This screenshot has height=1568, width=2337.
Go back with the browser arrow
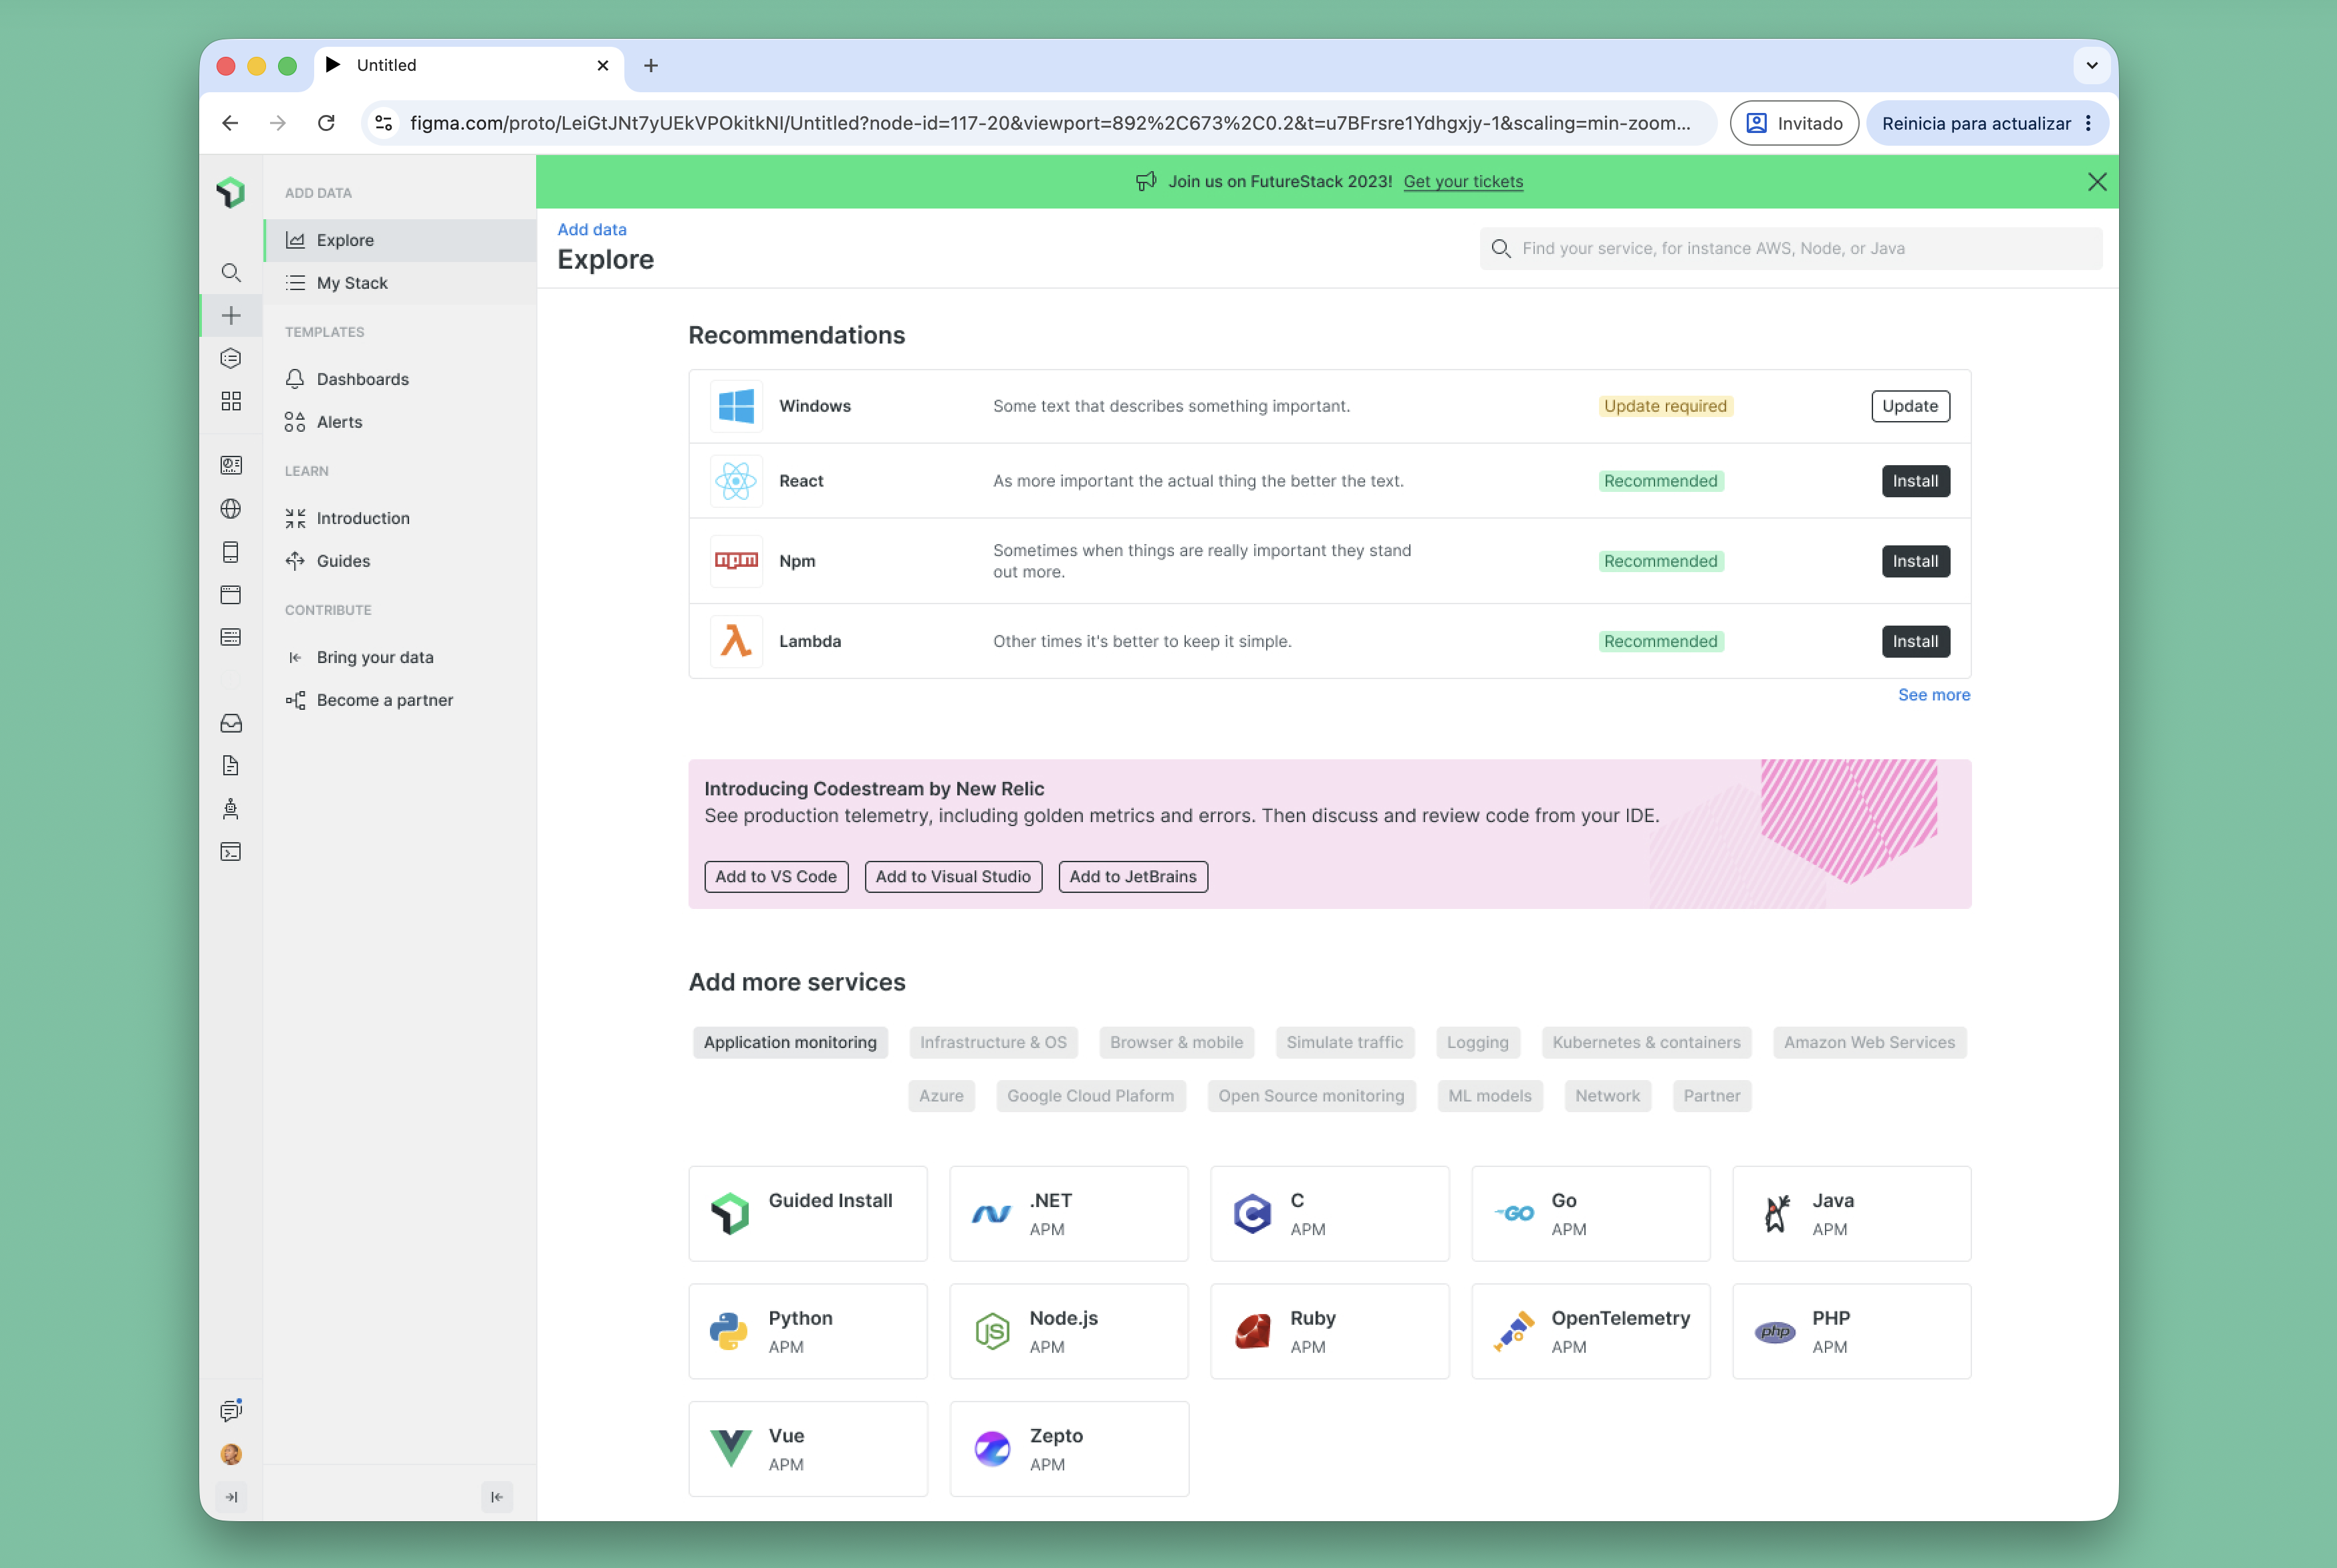tap(230, 123)
